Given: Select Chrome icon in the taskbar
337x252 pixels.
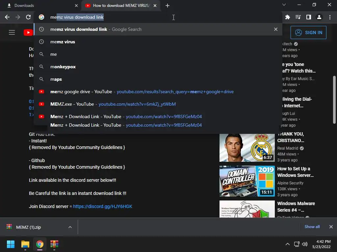Looking at the screenshot, I should [x=40, y=244].
